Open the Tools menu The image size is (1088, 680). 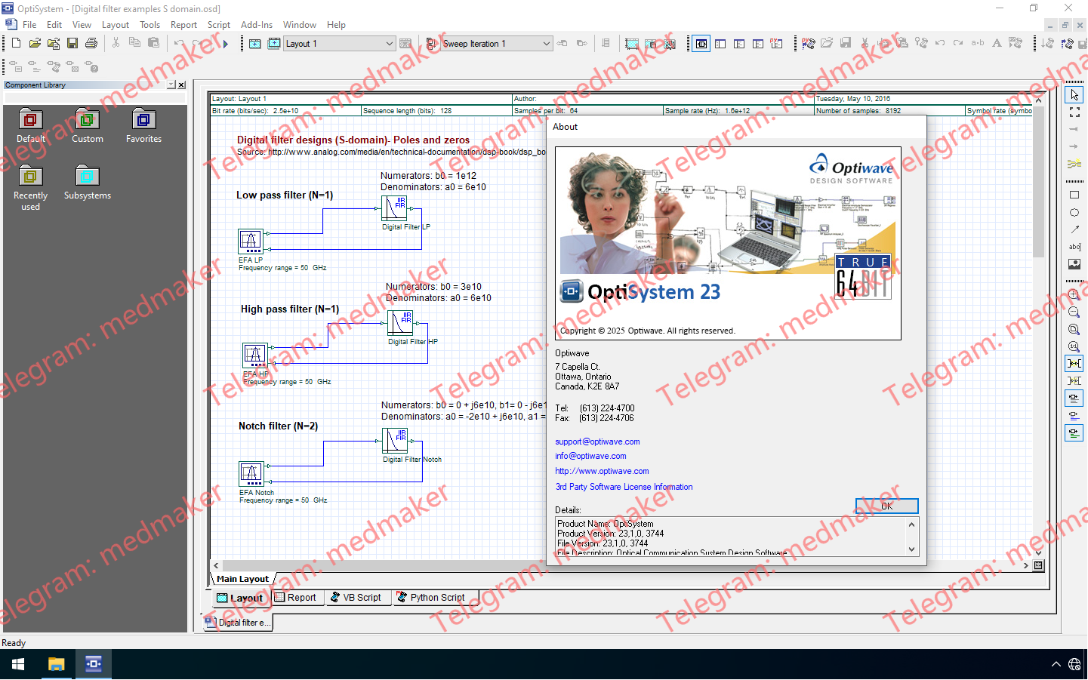click(x=149, y=25)
